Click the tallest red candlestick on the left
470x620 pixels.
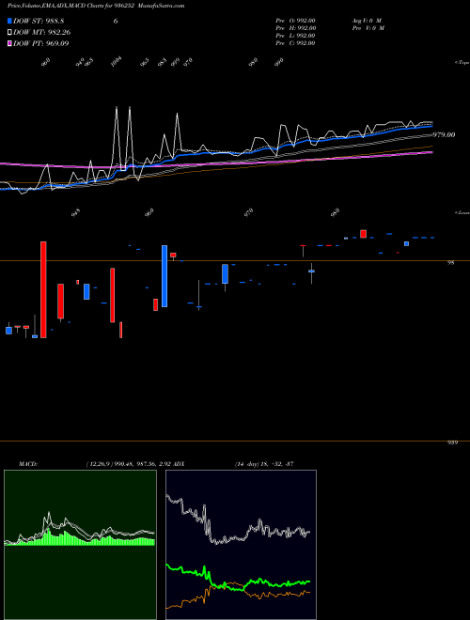tap(43, 289)
